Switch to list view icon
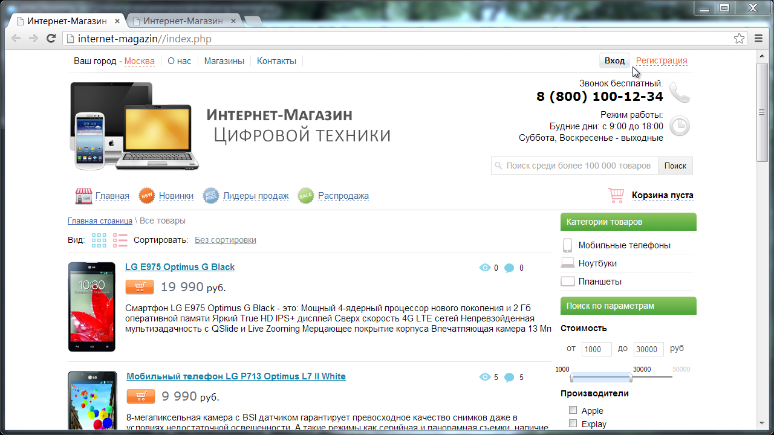Viewport: 774px width, 435px height. [x=120, y=240]
